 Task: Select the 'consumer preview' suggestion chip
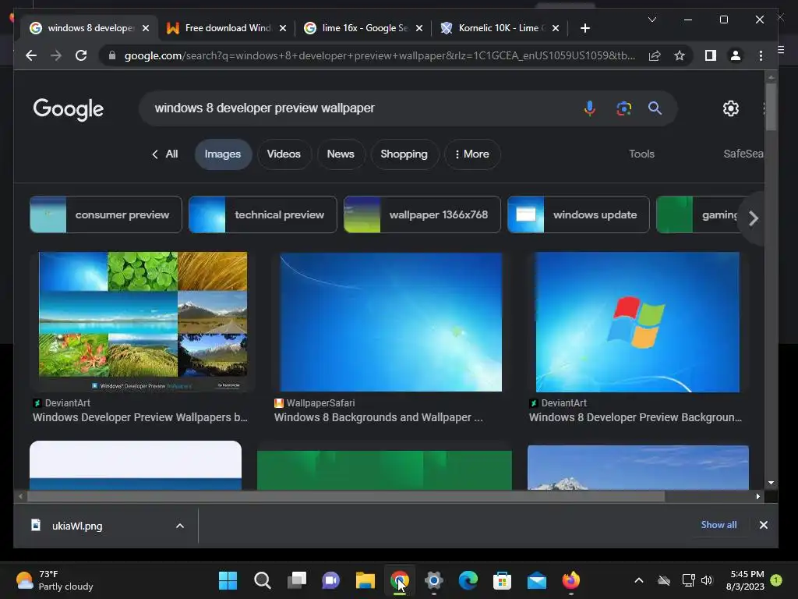coord(106,214)
